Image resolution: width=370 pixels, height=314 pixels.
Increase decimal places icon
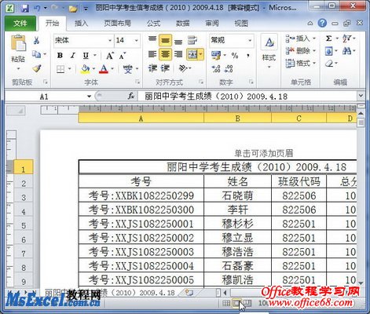216,69
